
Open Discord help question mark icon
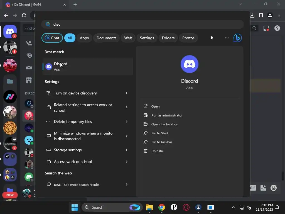click(x=277, y=28)
